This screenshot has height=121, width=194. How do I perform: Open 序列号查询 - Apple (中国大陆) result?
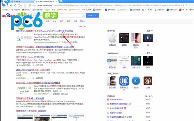[x=30, y=57]
